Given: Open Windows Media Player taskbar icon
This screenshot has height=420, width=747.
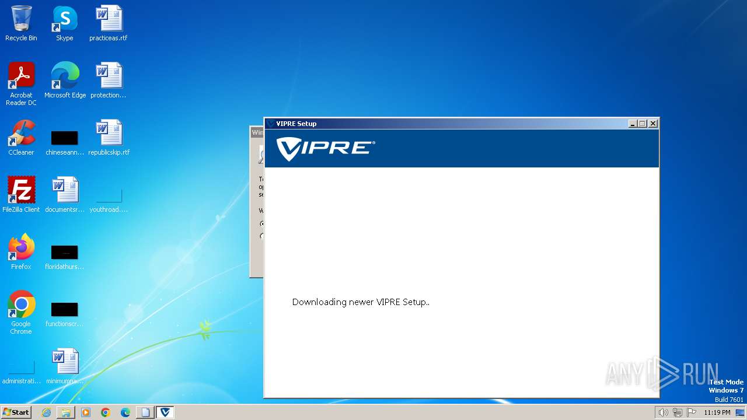Looking at the screenshot, I should [86, 412].
